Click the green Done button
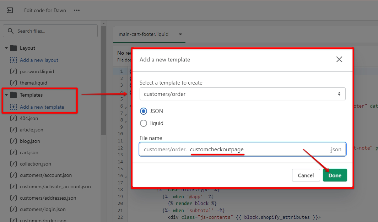Screen dimensions: 378x222 click(x=335, y=175)
